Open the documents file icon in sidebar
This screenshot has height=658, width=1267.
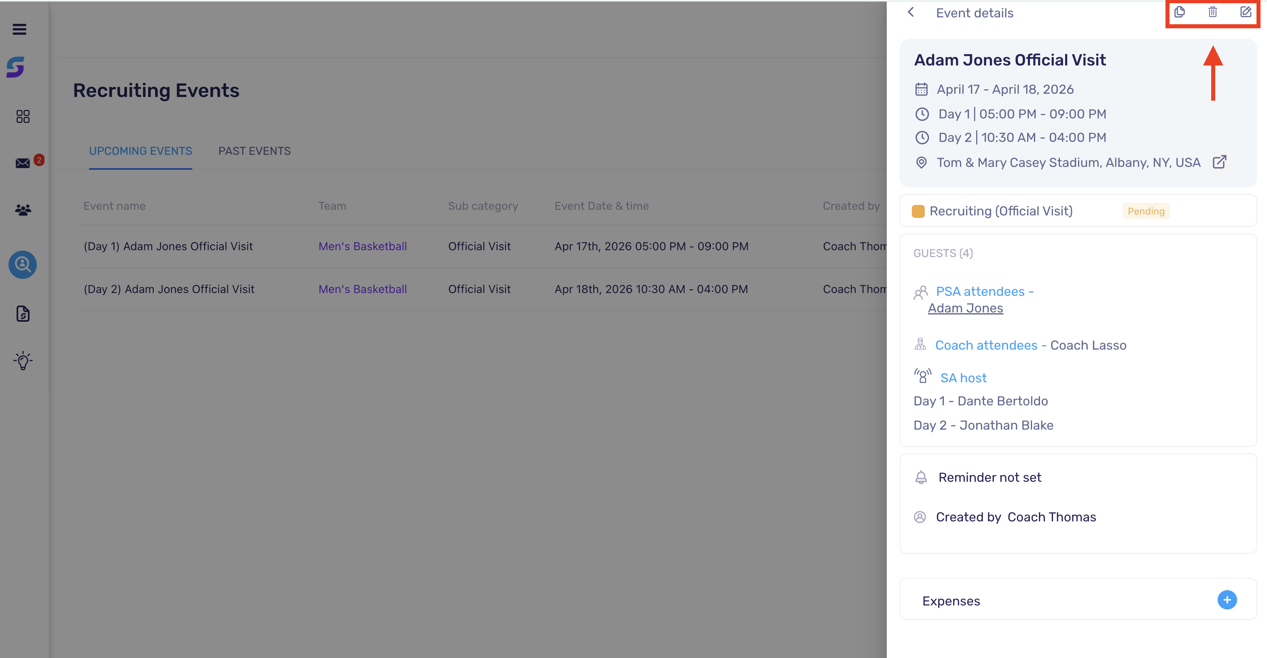point(23,314)
